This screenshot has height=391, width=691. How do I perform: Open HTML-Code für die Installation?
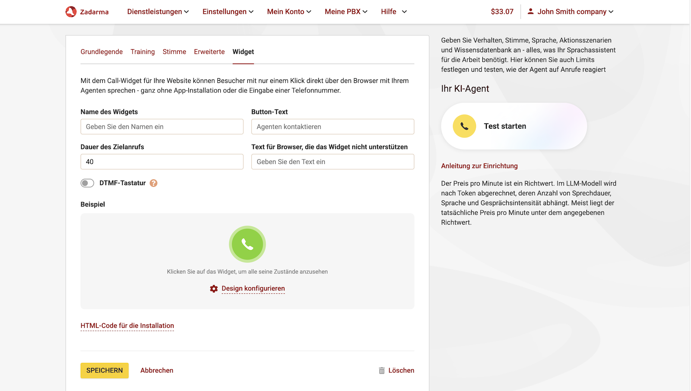pos(127,326)
